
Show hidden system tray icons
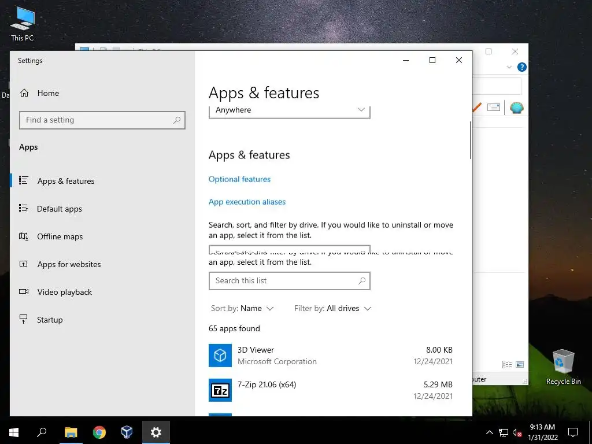[x=489, y=432]
